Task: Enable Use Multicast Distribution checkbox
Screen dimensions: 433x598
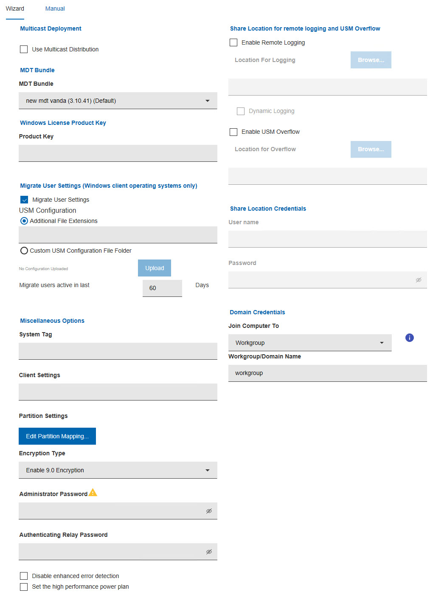Action: (x=24, y=49)
